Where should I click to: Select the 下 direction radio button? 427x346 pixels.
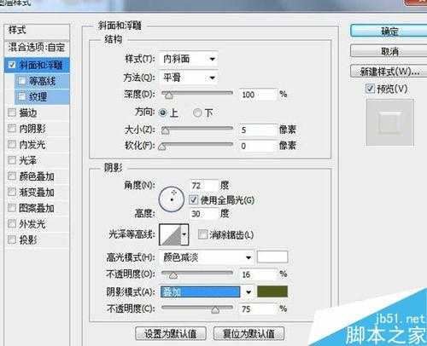pyautogui.click(x=197, y=112)
